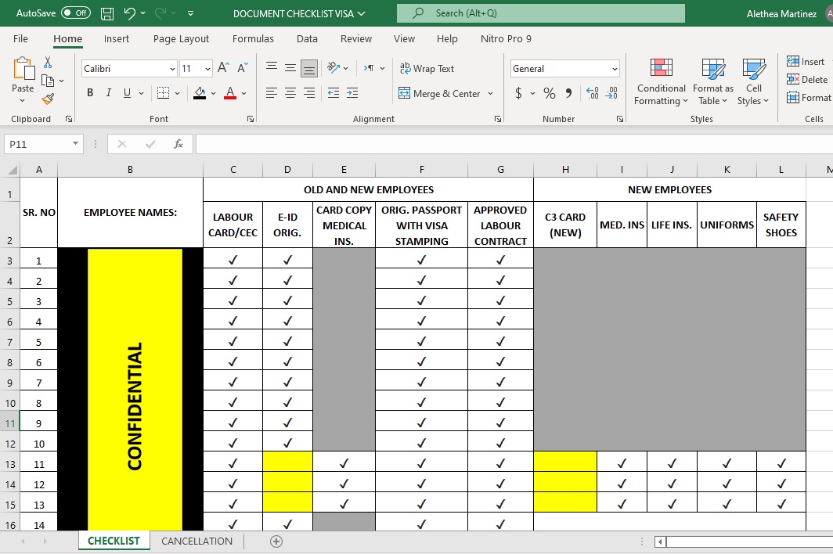
Task: Open Merge & Center dropdown arrow
Action: click(490, 93)
